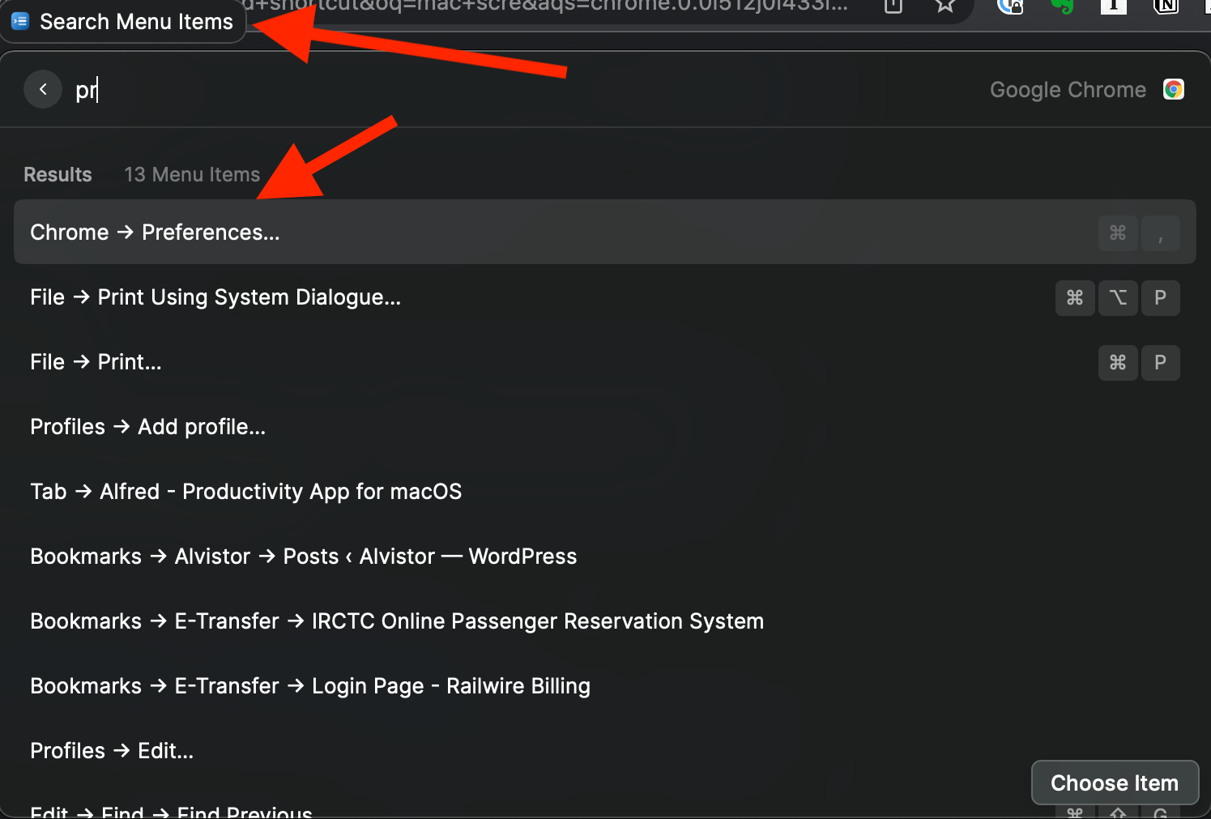Click the Search Menu Items command icon
This screenshot has height=819, width=1211.
pyautogui.click(x=20, y=21)
